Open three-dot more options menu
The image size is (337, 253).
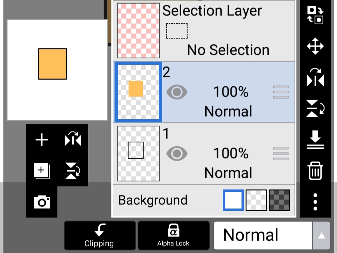click(x=315, y=202)
